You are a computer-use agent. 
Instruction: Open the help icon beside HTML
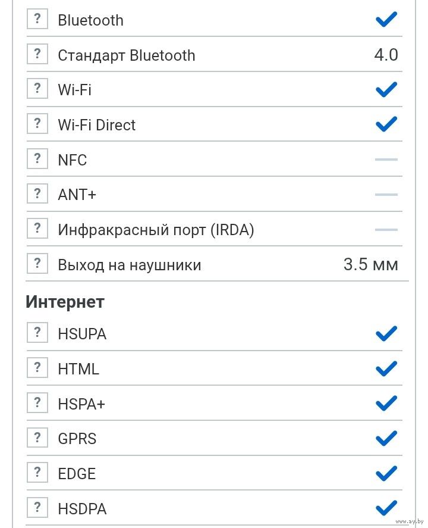(37, 368)
